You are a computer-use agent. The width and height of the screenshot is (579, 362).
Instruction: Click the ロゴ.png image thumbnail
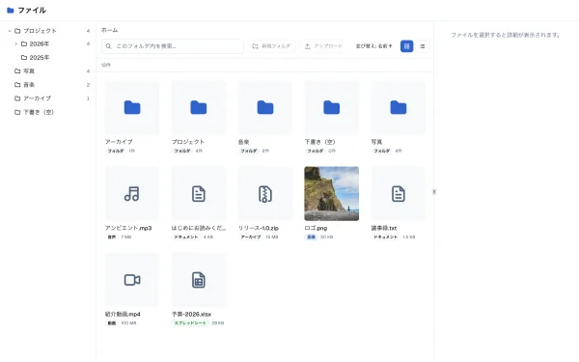tap(332, 194)
